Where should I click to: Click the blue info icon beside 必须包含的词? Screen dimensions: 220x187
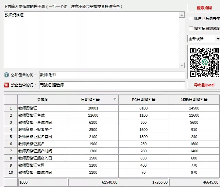click(6, 75)
